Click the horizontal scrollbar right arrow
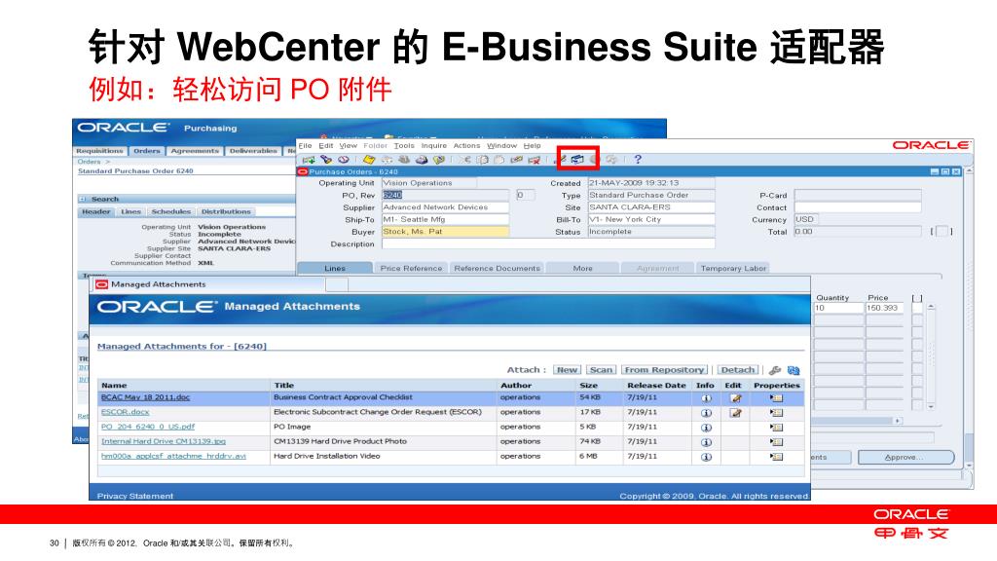The height and width of the screenshot is (561, 997). coord(898,421)
